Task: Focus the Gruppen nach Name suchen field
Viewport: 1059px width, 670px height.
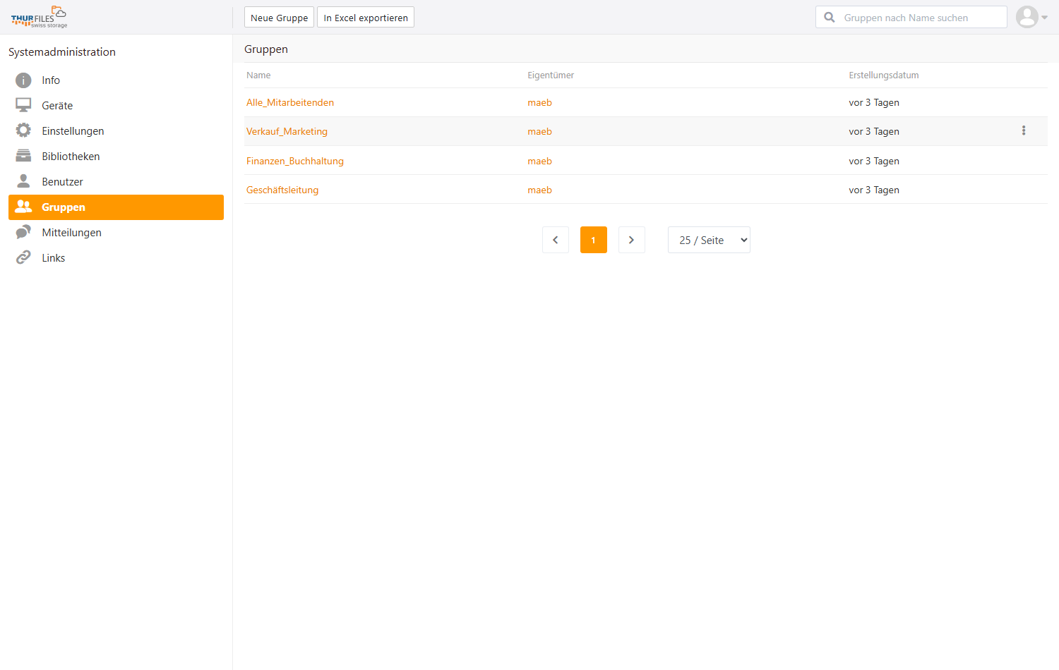Action: tap(911, 18)
